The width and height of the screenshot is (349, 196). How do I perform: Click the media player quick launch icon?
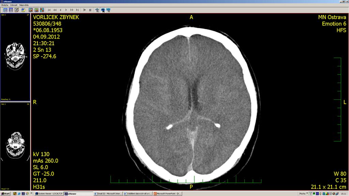point(27,194)
